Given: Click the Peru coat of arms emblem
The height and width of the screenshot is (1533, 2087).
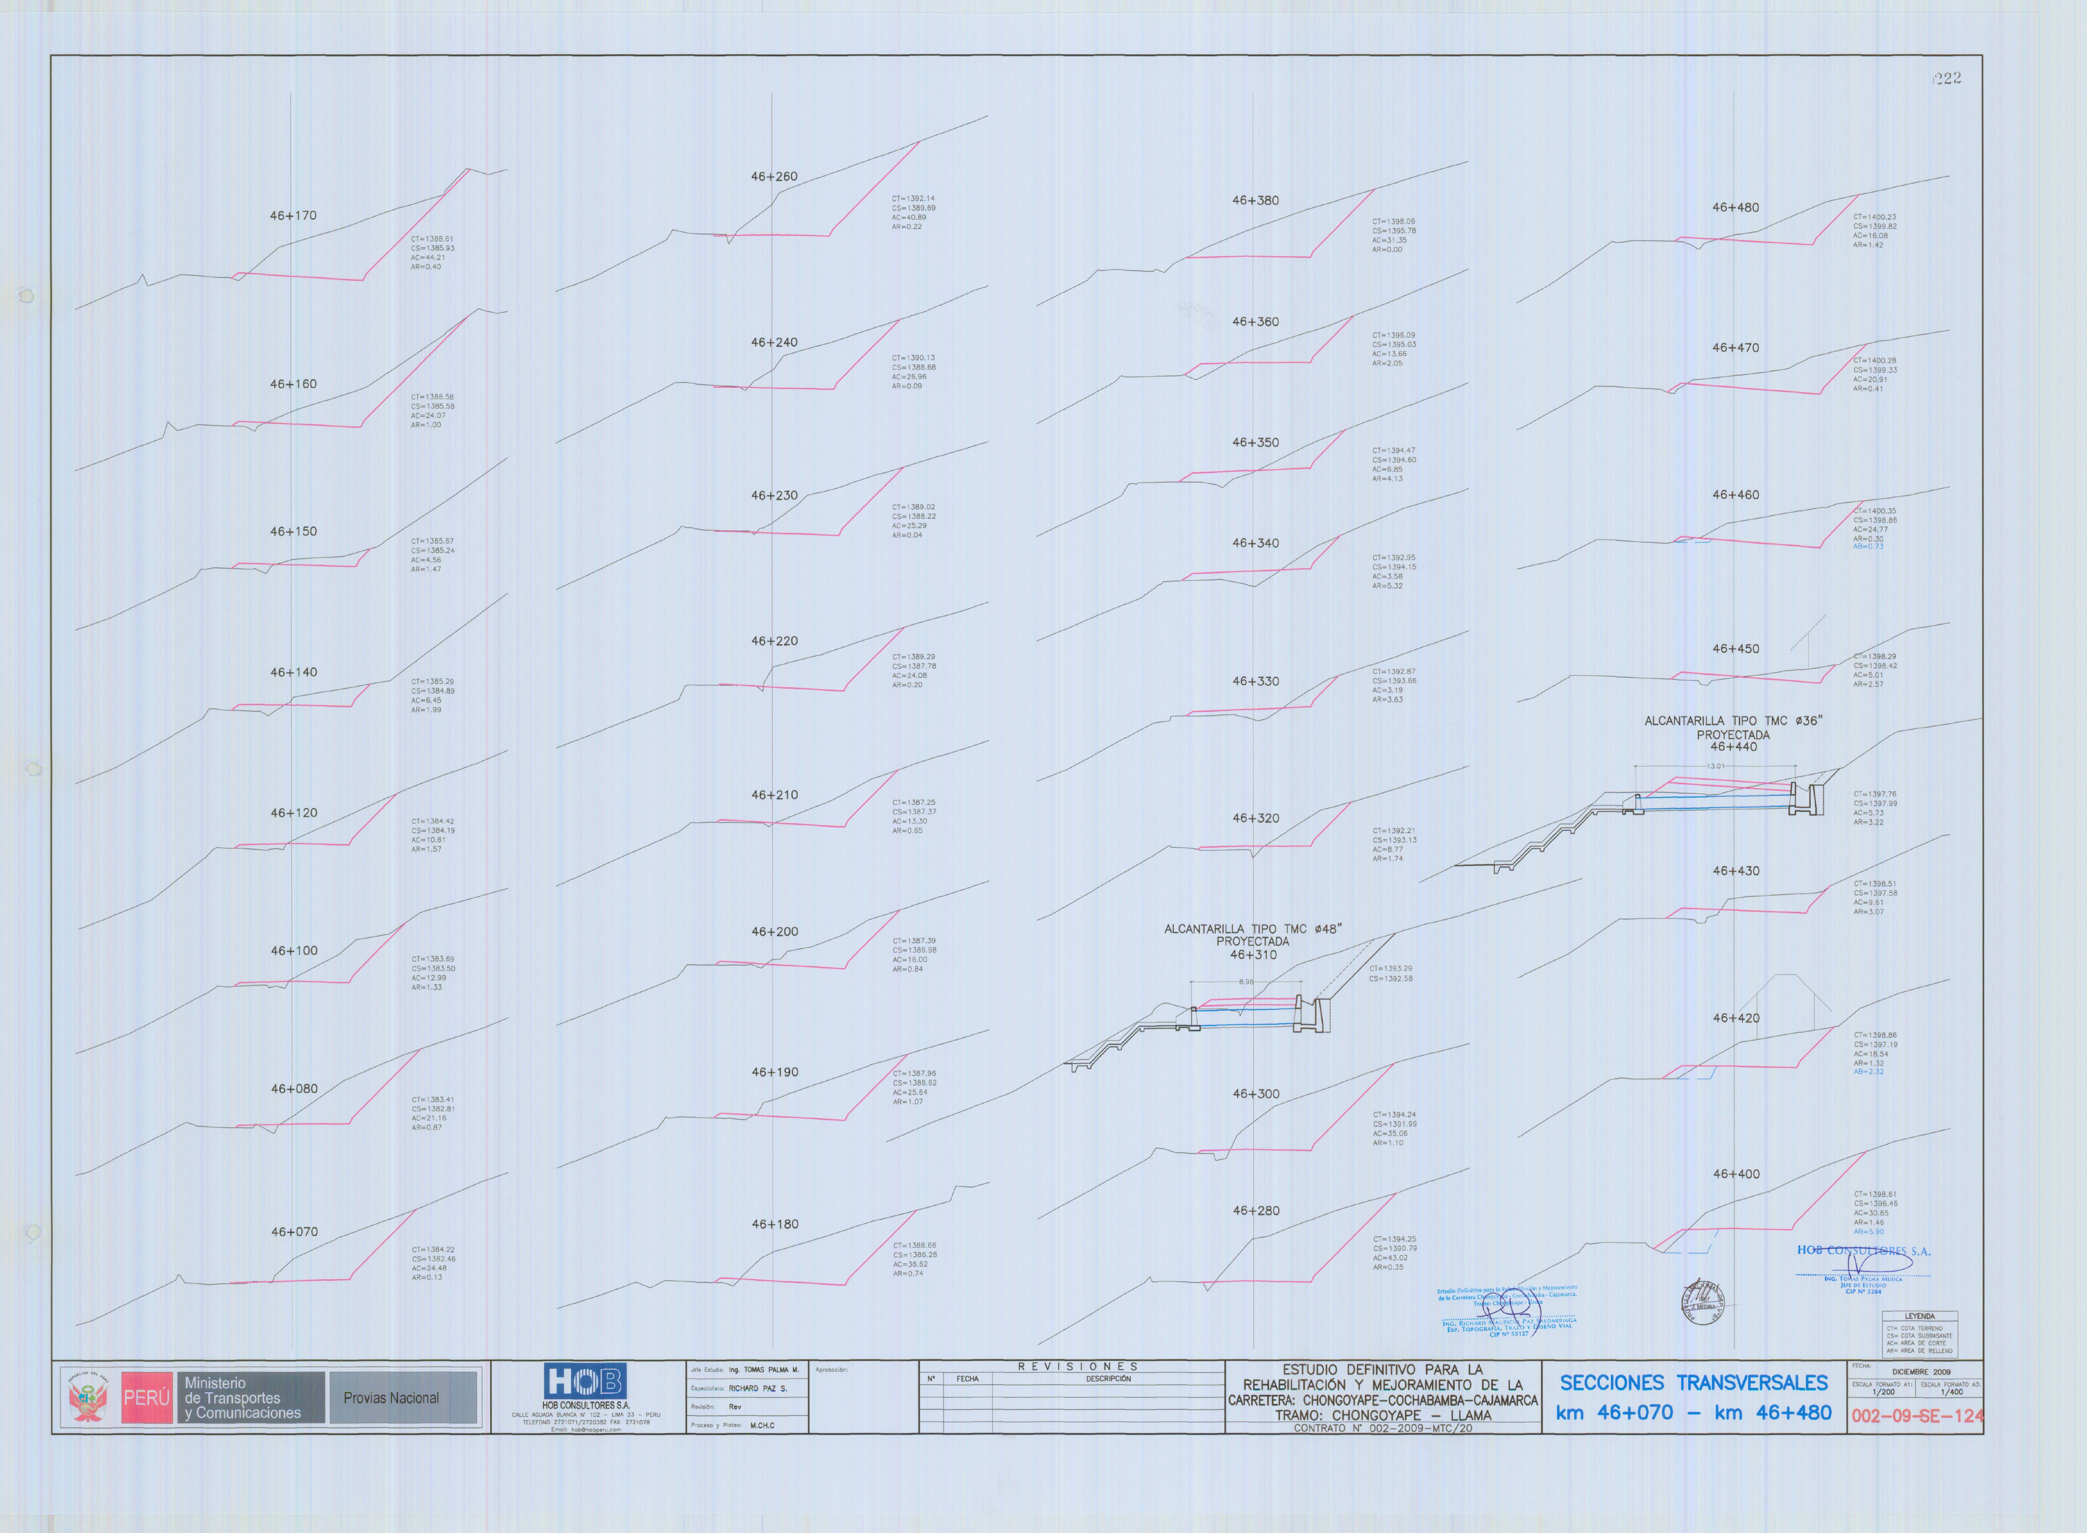Looking at the screenshot, I should click(x=88, y=1397).
